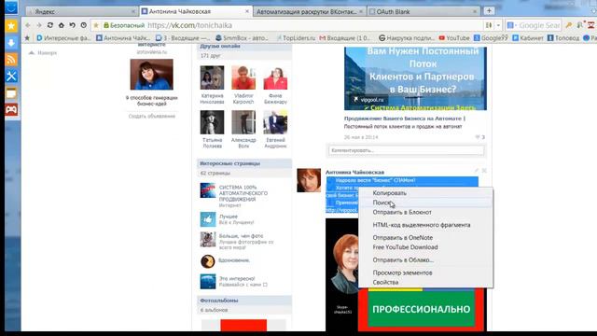Open search engine selector dropdown

point(511,25)
